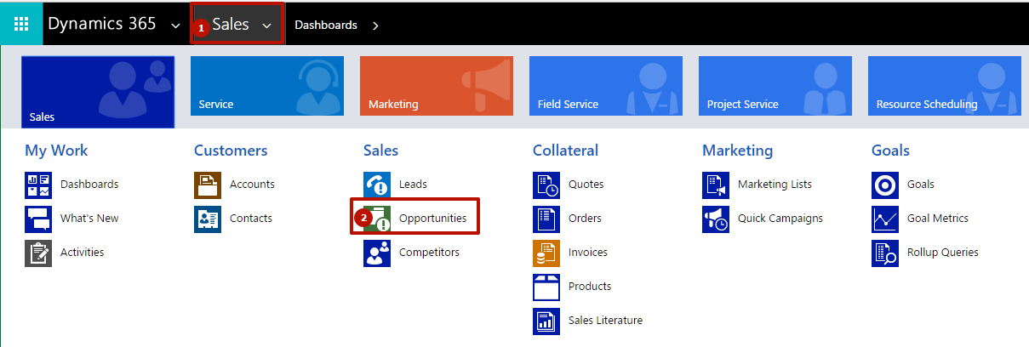This screenshot has height=347, width=1029.
Task: Open the Opportunities link
Action: point(432,219)
